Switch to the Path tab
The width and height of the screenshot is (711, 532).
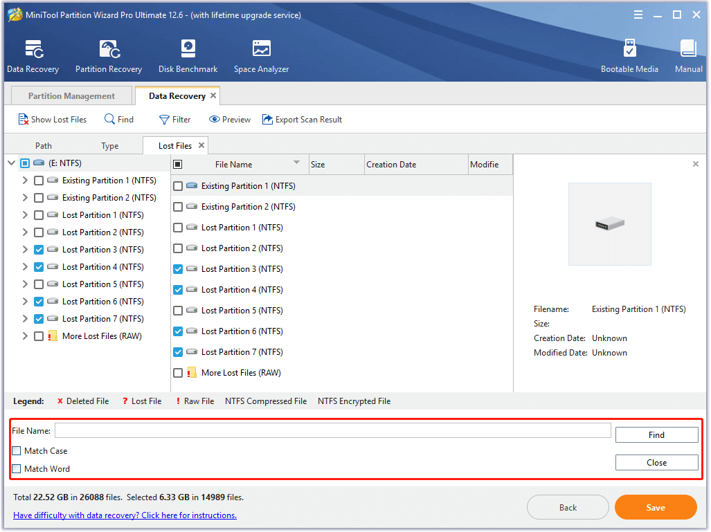(44, 146)
